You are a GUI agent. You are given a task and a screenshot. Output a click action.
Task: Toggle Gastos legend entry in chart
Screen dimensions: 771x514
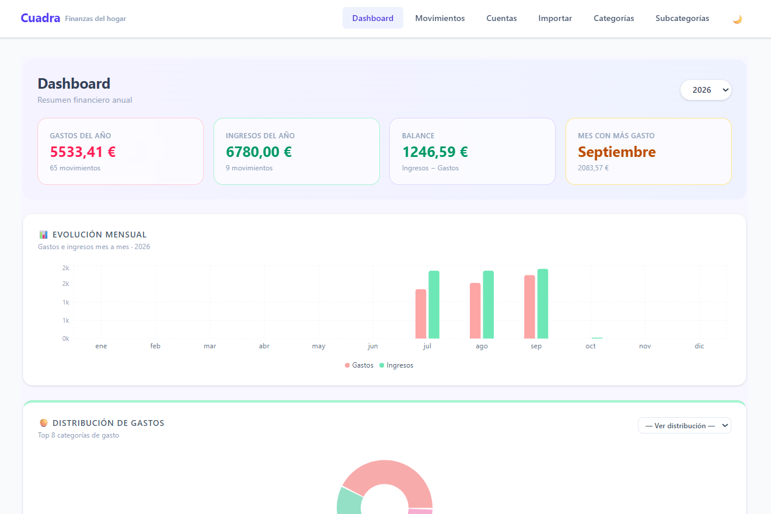pyautogui.click(x=359, y=365)
